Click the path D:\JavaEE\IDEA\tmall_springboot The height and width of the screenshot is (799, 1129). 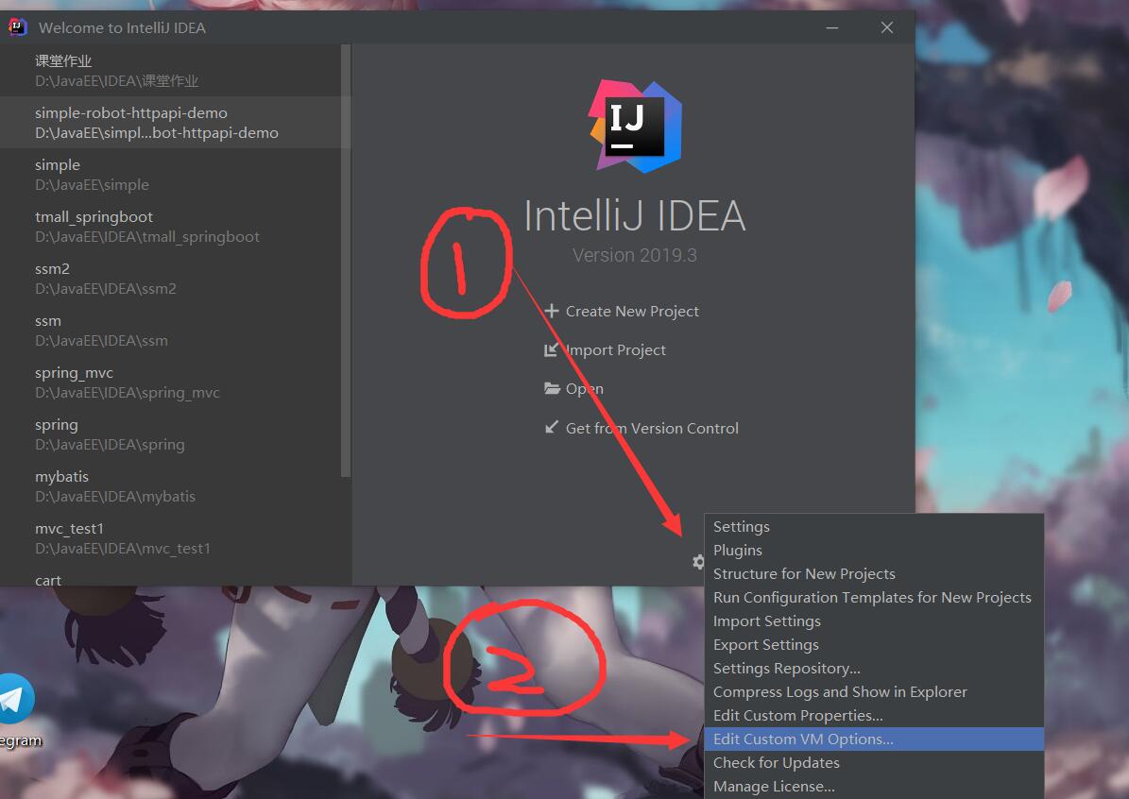146,237
